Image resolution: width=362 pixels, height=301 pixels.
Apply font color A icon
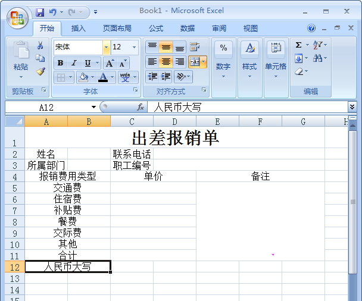[103, 77]
